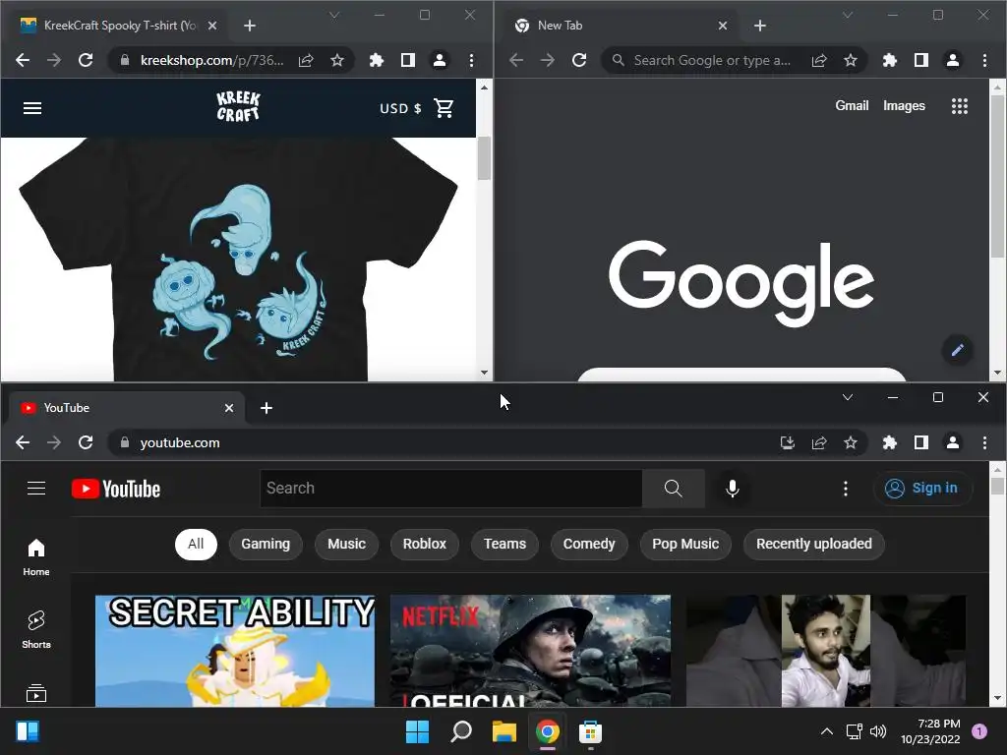Filter YouTube by Gaming
This screenshot has height=755, width=1007.
coord(266,545)
